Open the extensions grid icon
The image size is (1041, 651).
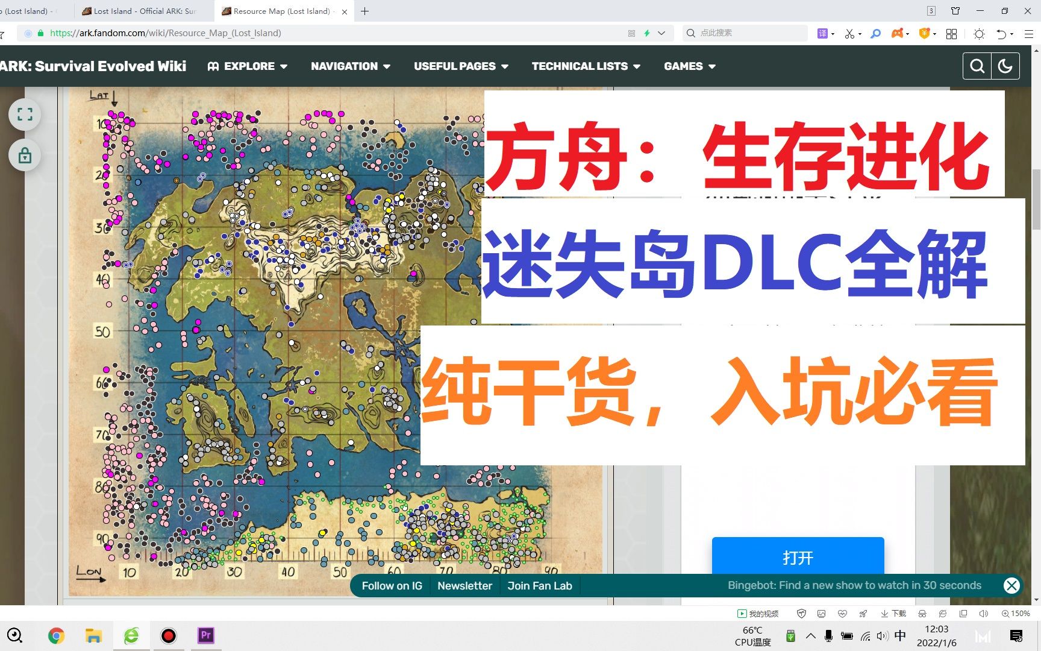coord(952,34)
